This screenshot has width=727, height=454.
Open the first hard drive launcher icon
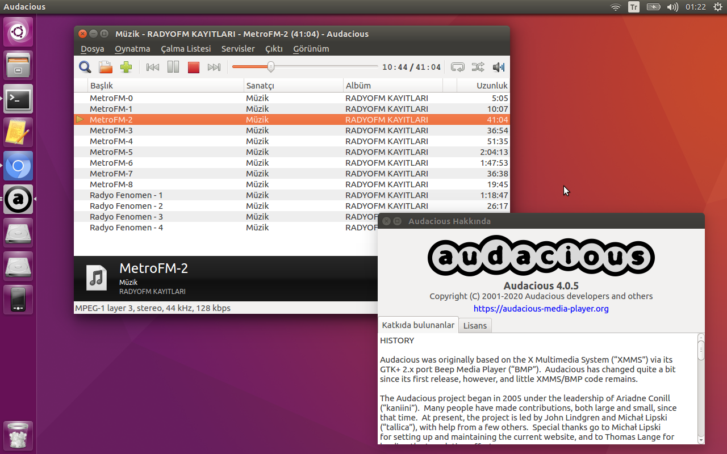[x=18, y=233]
